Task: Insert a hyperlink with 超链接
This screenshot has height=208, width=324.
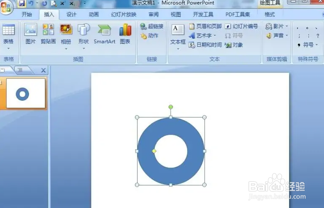Action: coord(152,26)
